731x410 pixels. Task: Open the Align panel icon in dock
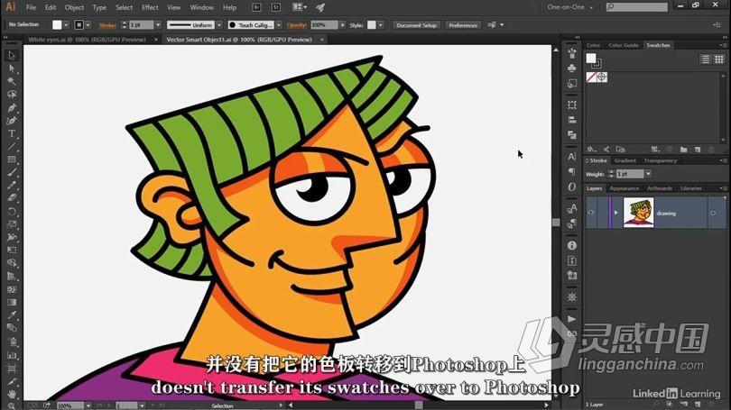pos(572,120)
